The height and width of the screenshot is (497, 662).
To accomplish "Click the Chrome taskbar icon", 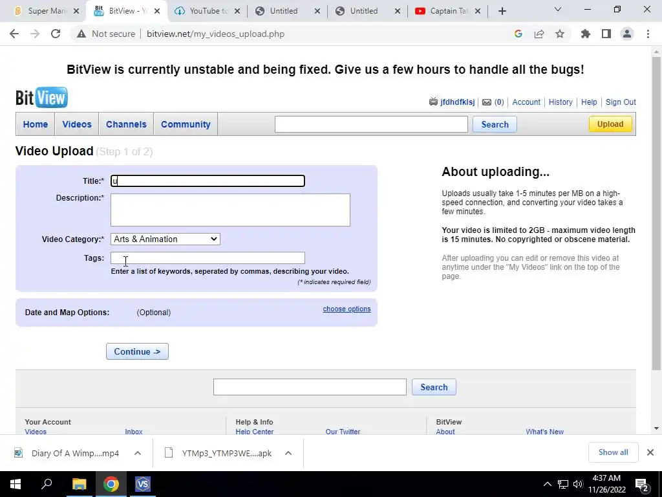I will (x=111, y=484).
